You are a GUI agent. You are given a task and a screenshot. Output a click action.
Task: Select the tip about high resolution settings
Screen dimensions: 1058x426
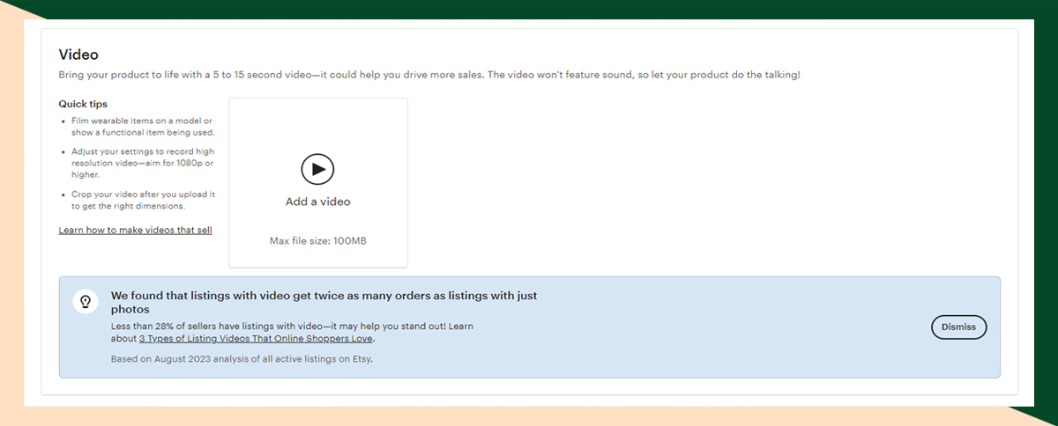tap(142, 163)
